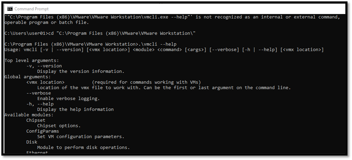
Task: Click the 'Usage: vmcli' syntax line
Action: [x=164, y=50]
